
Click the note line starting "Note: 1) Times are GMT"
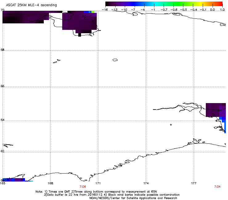tap(96, 192)
